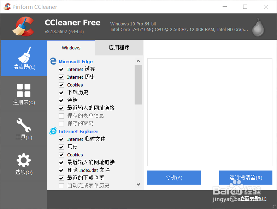Click version text v5.18.5607 (64-bit)
Viewport: 277px width, 209px height.
click(x=64, y=32)
